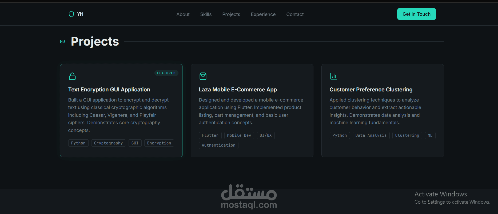
Task: Go to the Skills section
Action: 206,14
